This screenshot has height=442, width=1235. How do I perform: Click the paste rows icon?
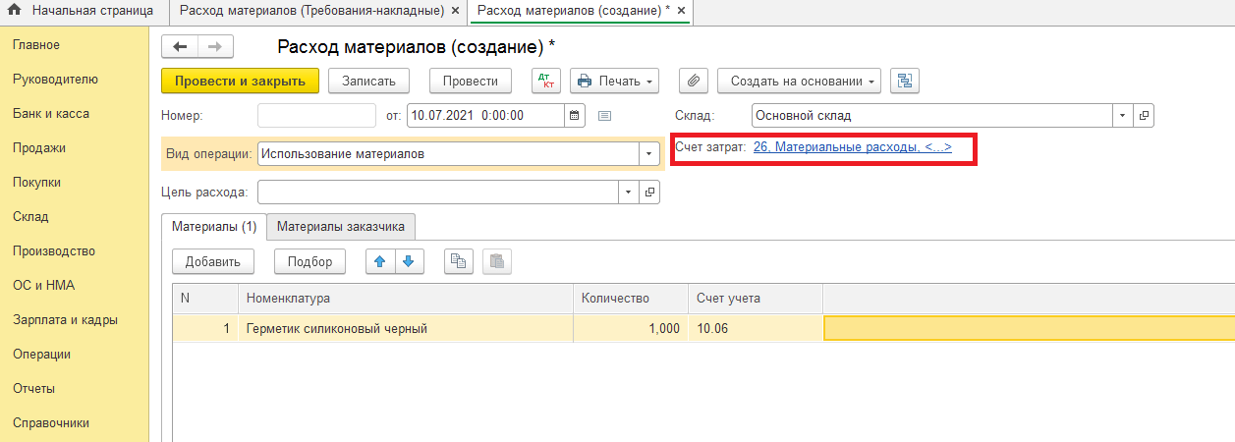496,261
